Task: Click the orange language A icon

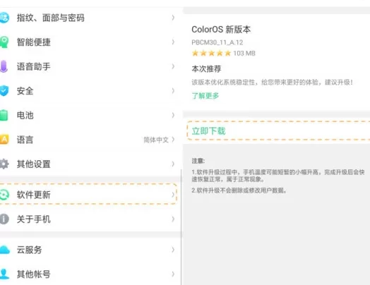Action: 4,140
